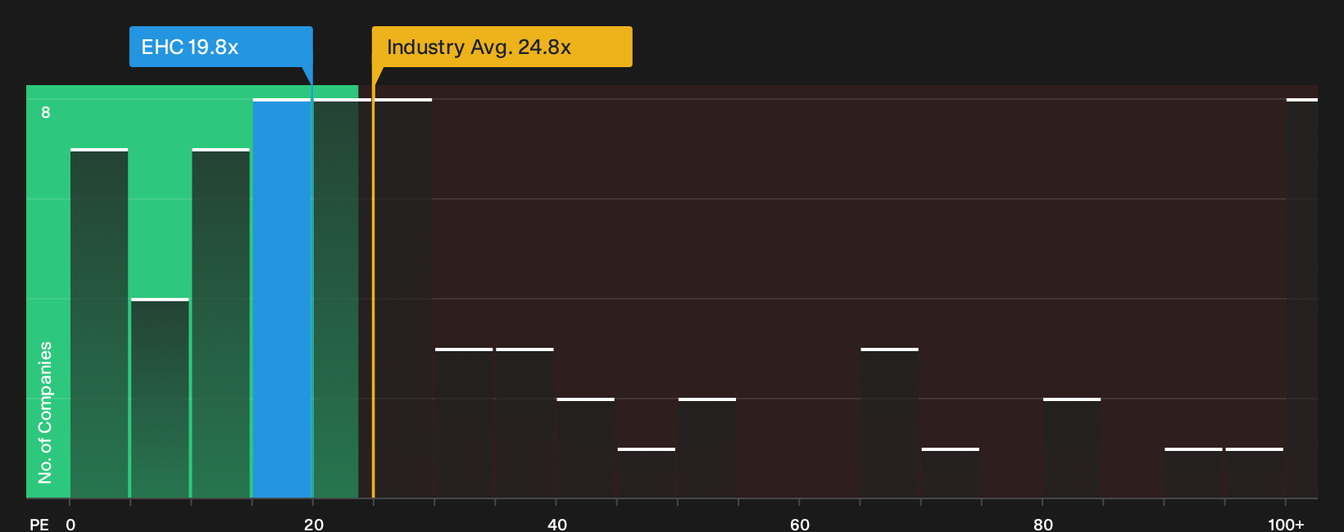Select the shorter bar at PE 5-10
The width and height of the screenshot is (1344, 532).
[160, 399]
